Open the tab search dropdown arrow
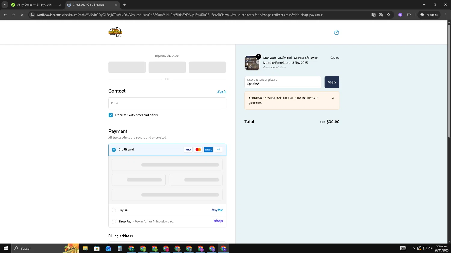Image resolution: width=451 pixels, height=253 pixels. (x=5, y=4)
